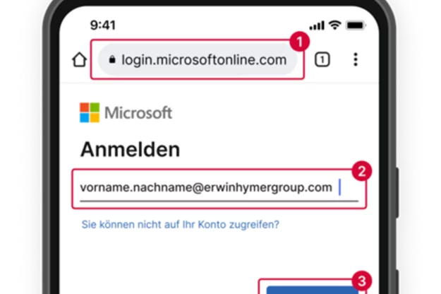Click the red badge numbered 1
441x294 pixels.
(300, 42)
